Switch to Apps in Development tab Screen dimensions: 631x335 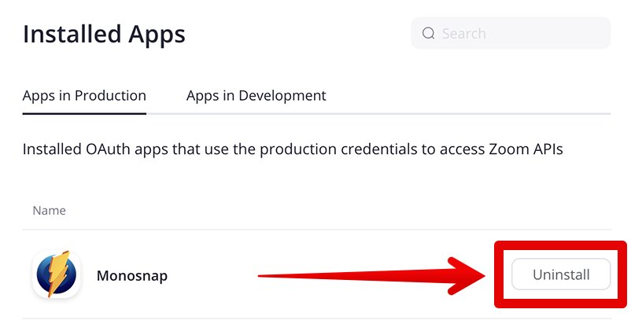coord(256,96)
